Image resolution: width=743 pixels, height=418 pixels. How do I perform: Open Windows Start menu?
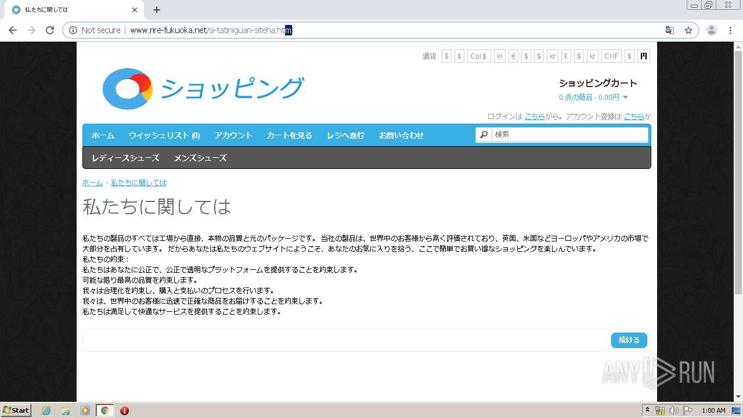click(x=16, y=410)
